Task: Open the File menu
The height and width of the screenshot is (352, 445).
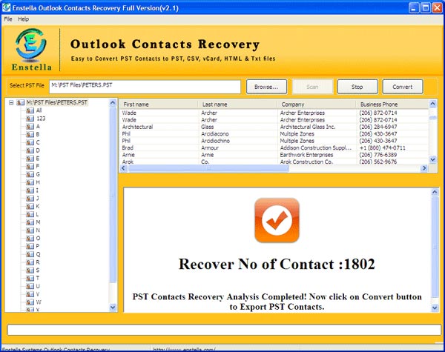Action: click(x=8, y=19)
